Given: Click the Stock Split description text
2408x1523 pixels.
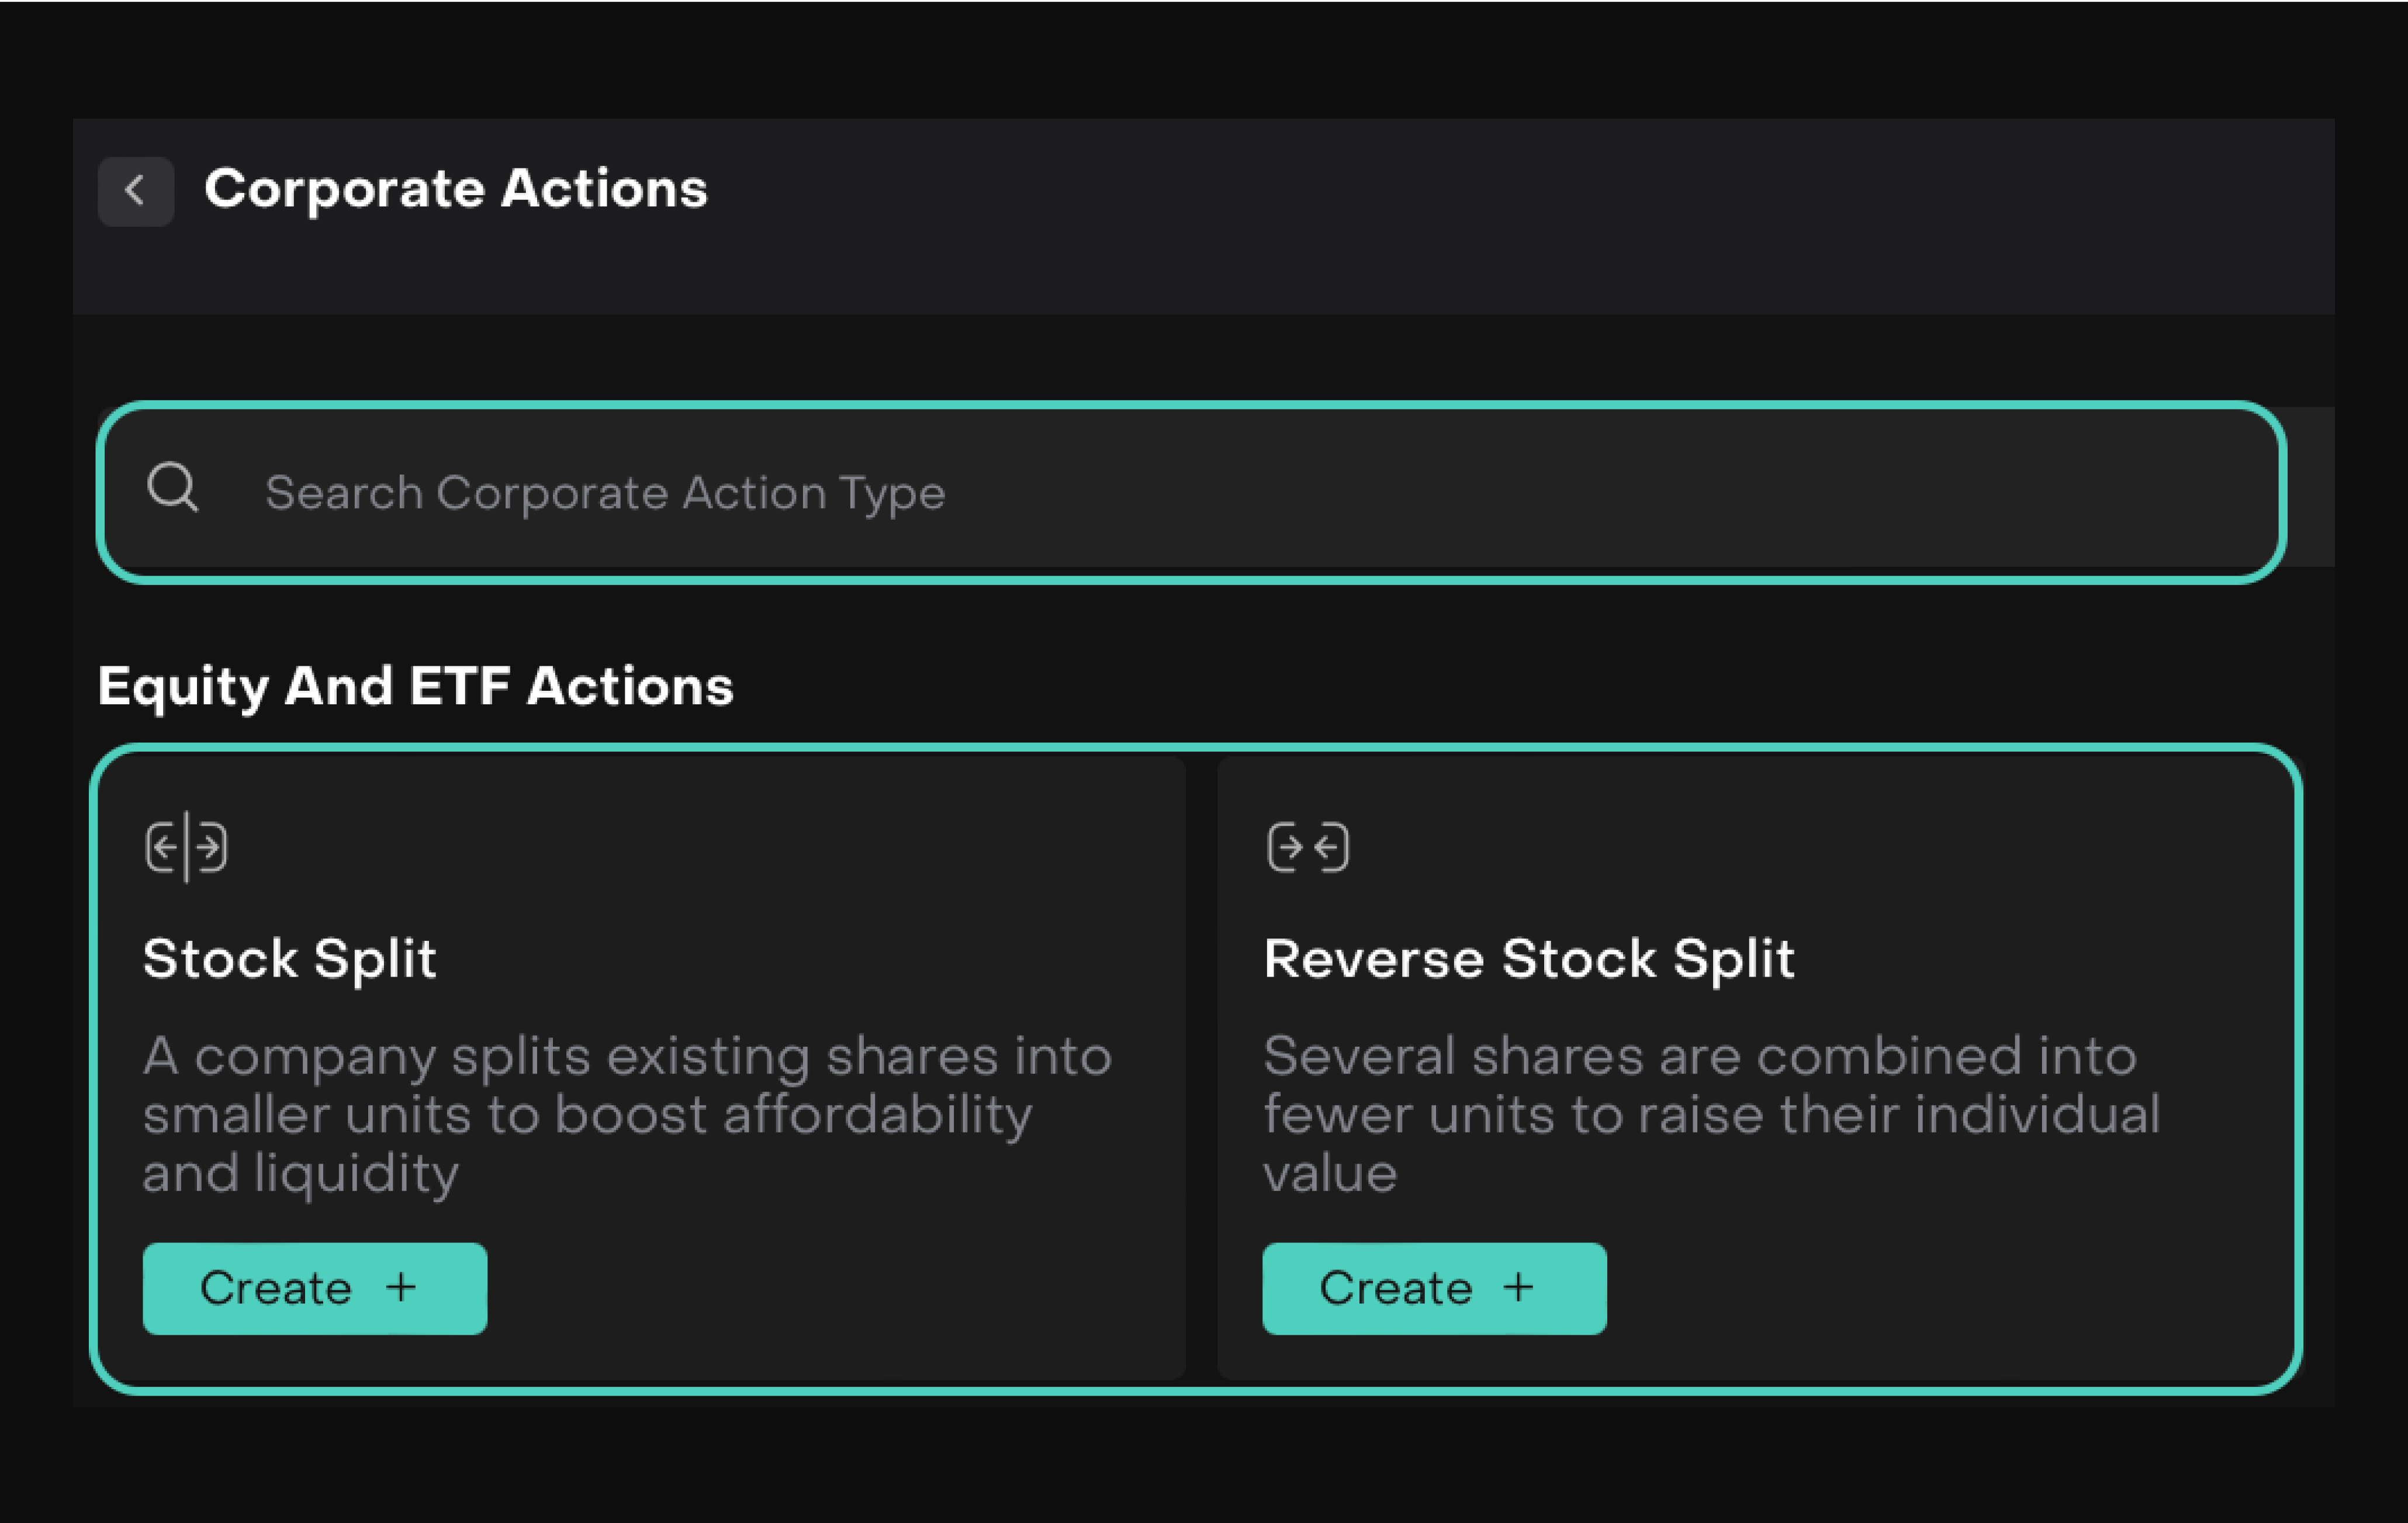Looking at the screenshot, I should click(x=627, y=1114).
